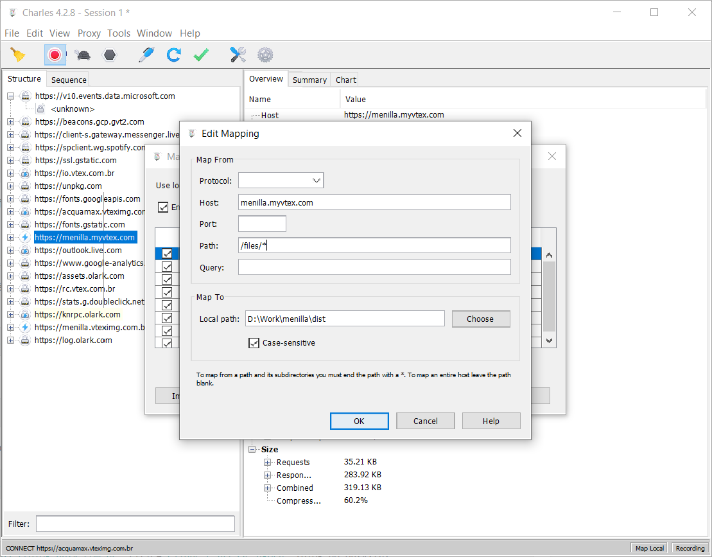
Task: Click the Host input field
Action: coord(374,202)
